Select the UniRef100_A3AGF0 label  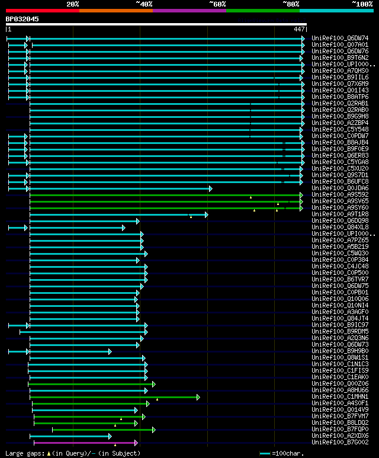(x=340, y=312)
